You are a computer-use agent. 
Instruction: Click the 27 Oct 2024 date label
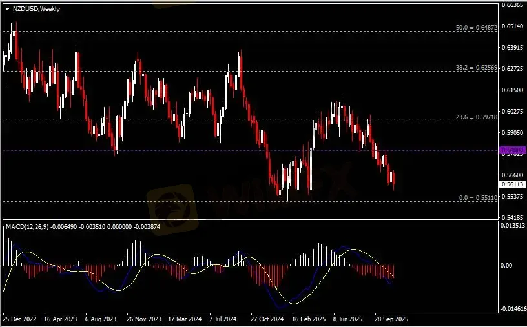pyautogui.click(x=267, y=319)
